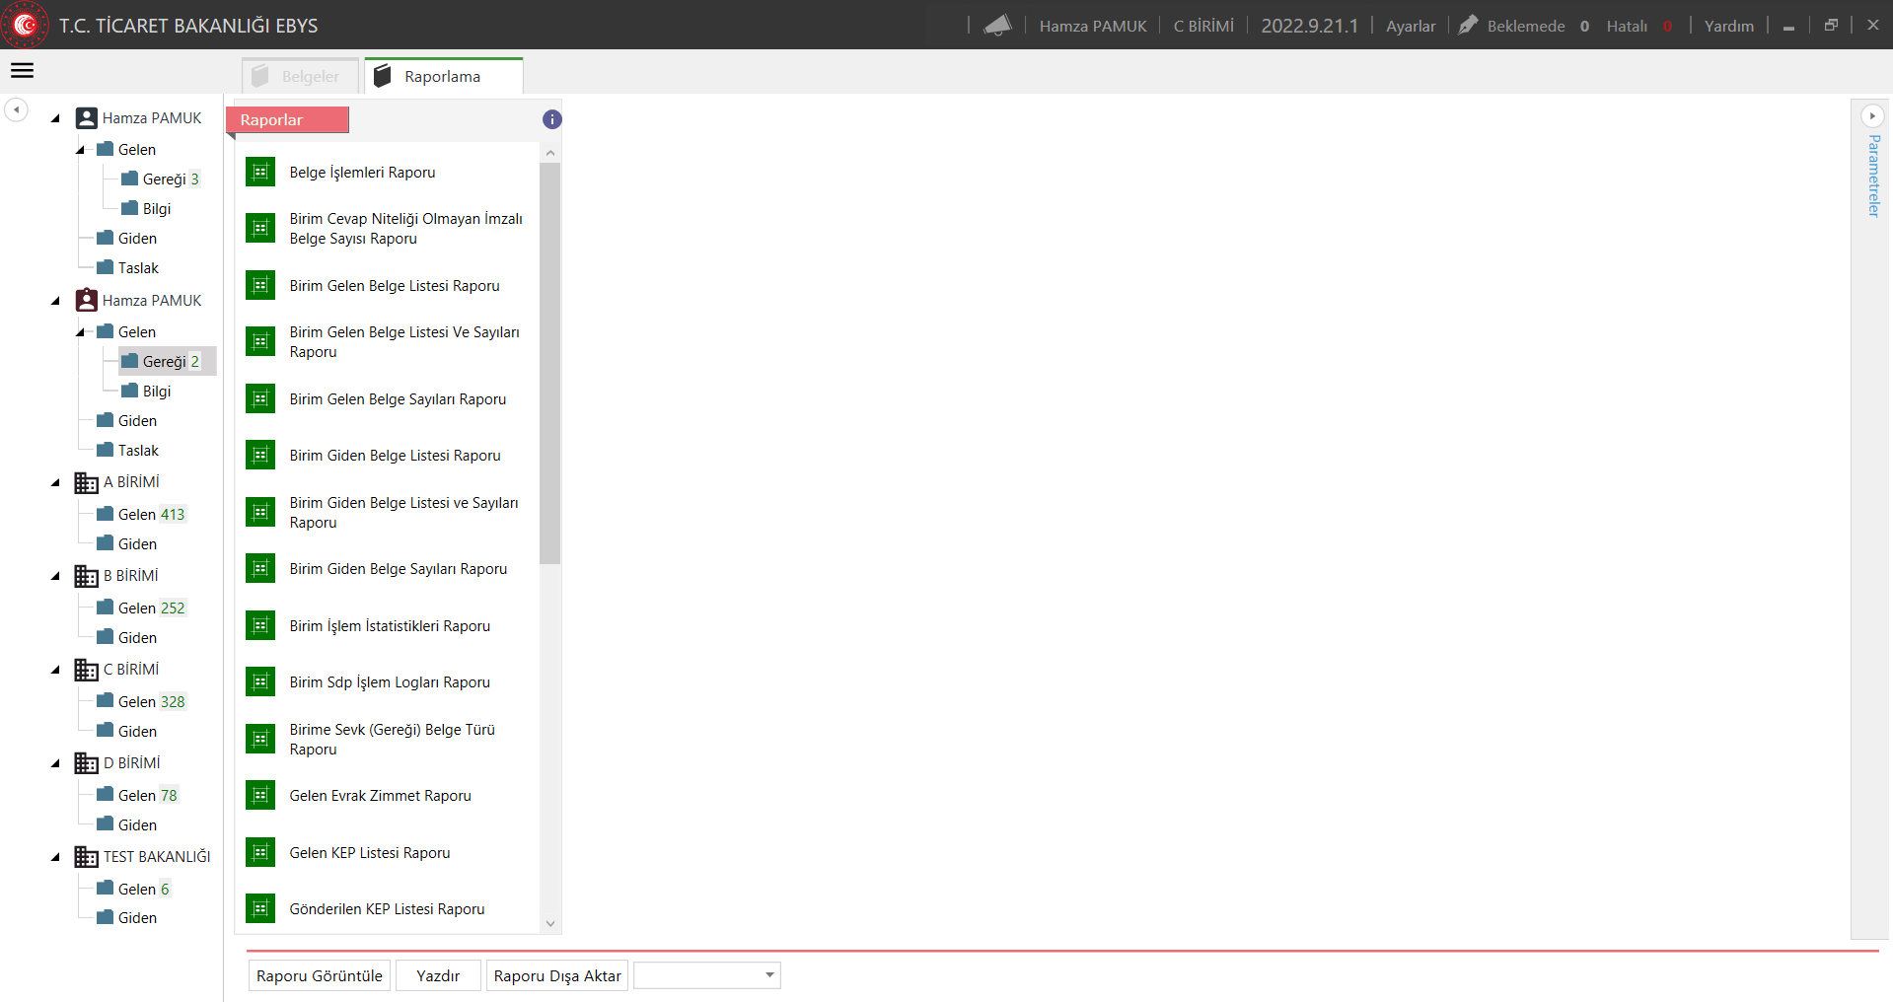Click the second Hamza PAMUK badge icon

pyautogui.click(x=87, y=300)
